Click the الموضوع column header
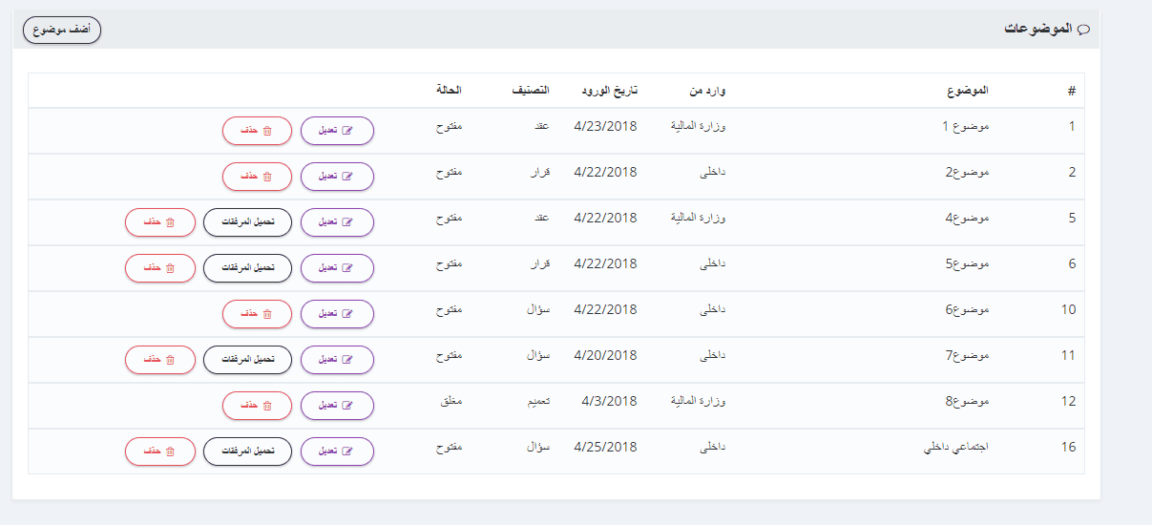The image size is (1152, 525). (x=968, y=91)
